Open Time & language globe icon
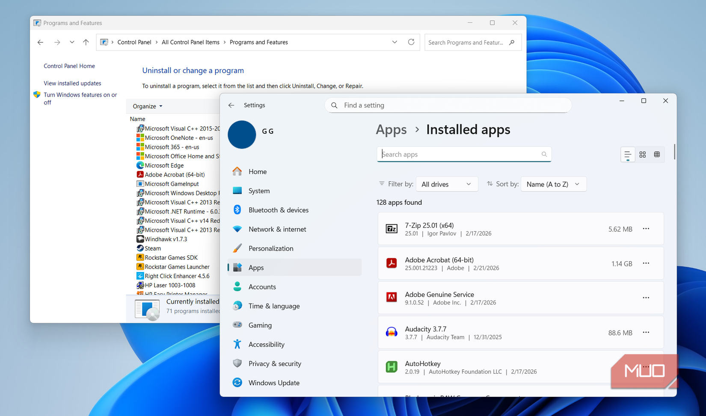 [237, 306]
